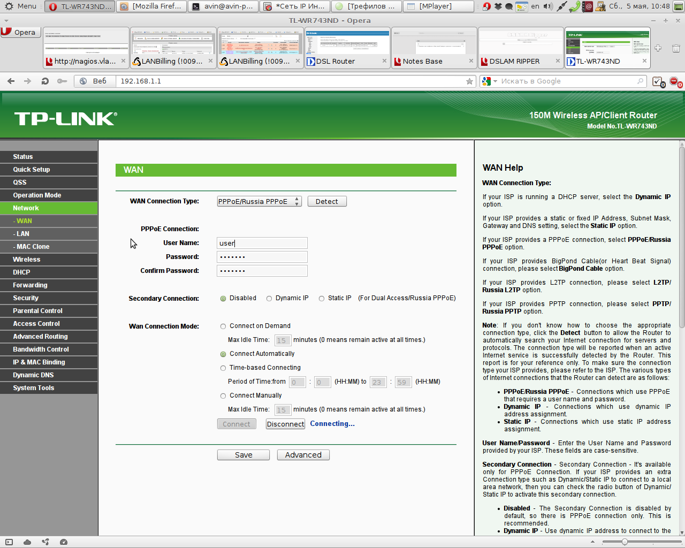Toggle Opera panels icon in status bar
The image size is (685, 548).
point(9,542)
